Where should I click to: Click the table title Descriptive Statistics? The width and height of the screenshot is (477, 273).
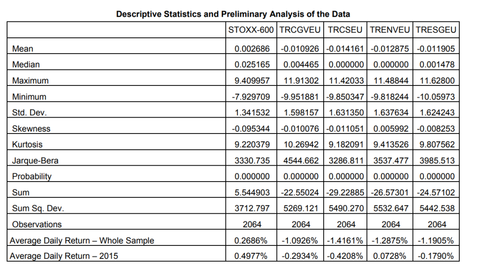[x=233, y=14]
